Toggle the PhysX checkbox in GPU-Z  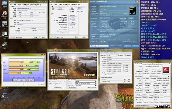[155, 102]
